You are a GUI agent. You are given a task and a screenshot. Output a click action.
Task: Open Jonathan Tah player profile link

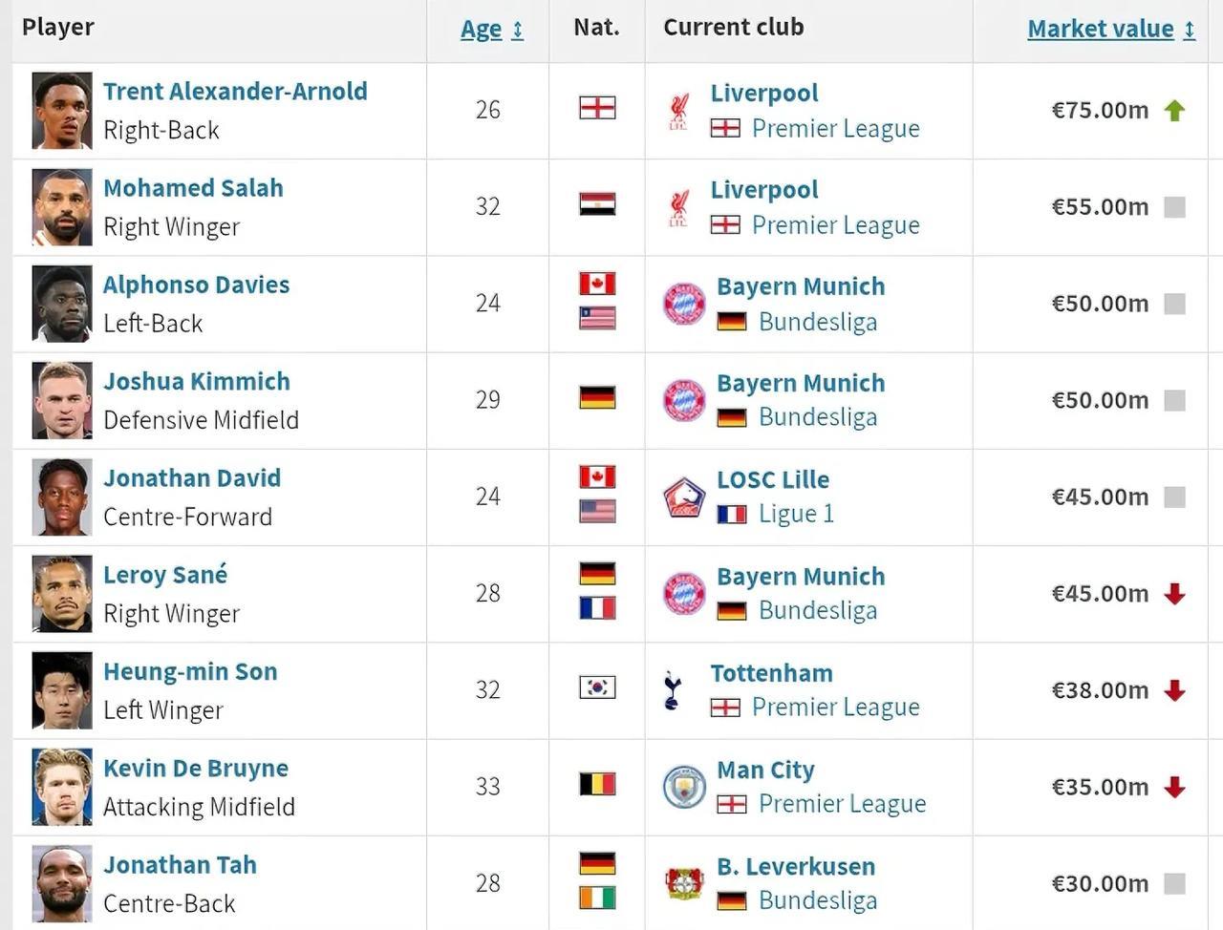[x=180, y=865]
